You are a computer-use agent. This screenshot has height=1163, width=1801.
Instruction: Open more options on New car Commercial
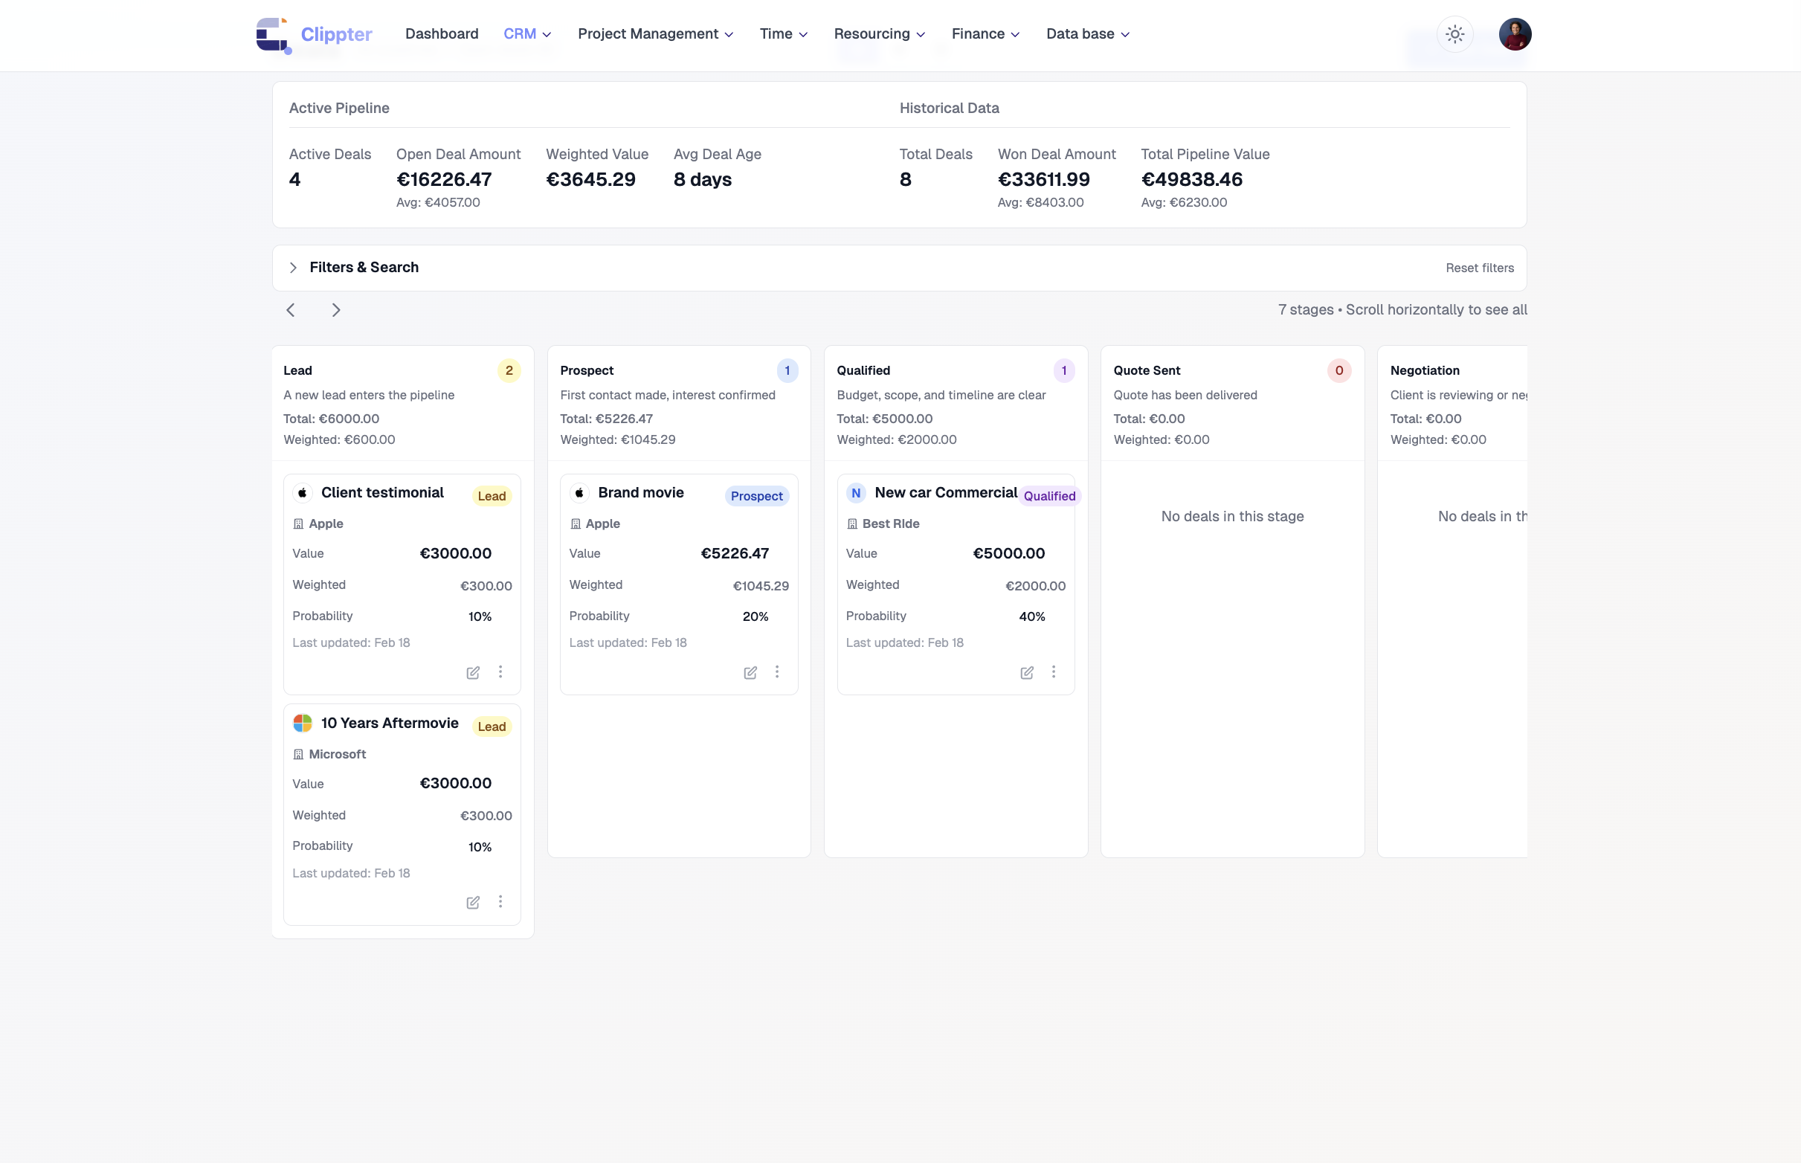(1054, 671)
